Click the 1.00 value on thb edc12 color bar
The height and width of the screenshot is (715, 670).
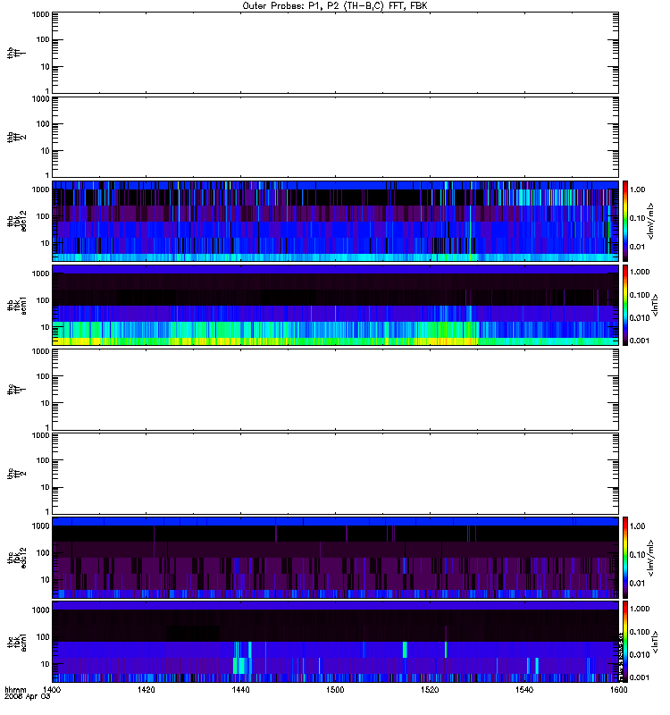(x=637, y=189)
